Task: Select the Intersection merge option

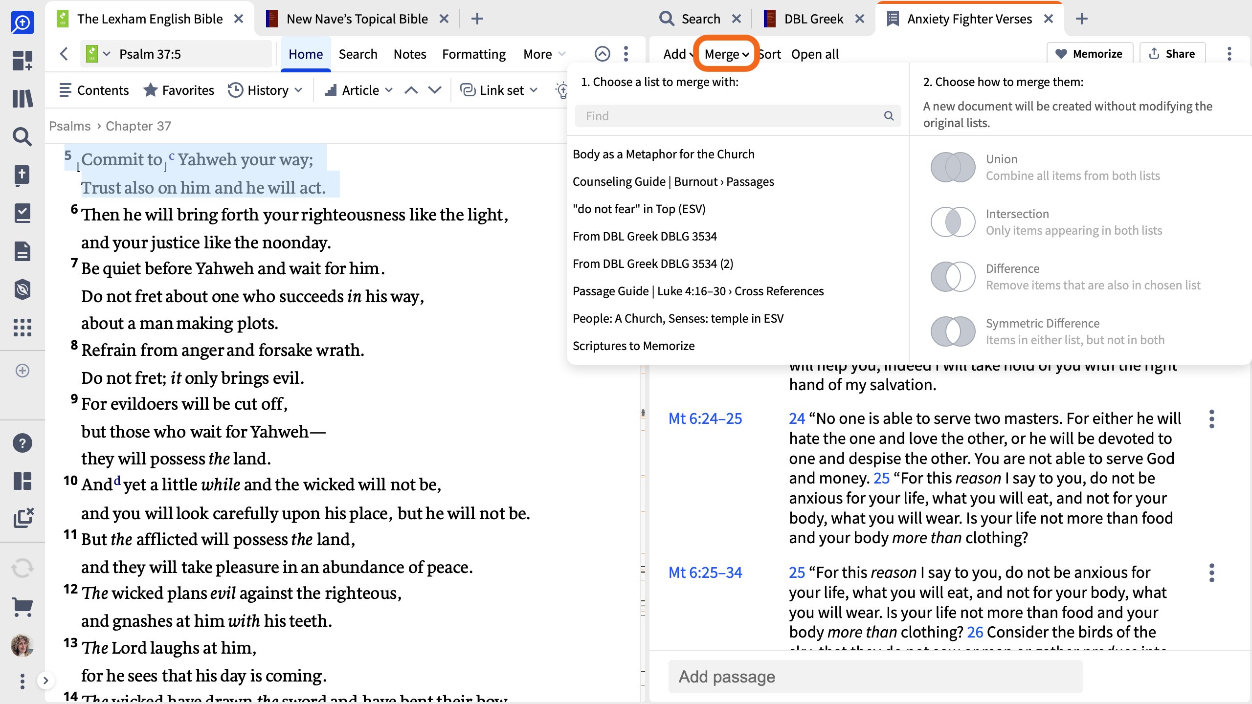Action: pyautogui.click(x=1046, y=222)
